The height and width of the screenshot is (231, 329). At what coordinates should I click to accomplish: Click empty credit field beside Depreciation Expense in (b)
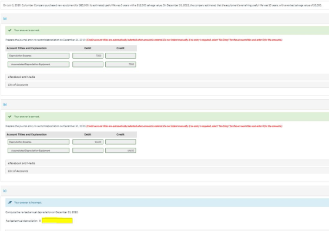(120, 142)
